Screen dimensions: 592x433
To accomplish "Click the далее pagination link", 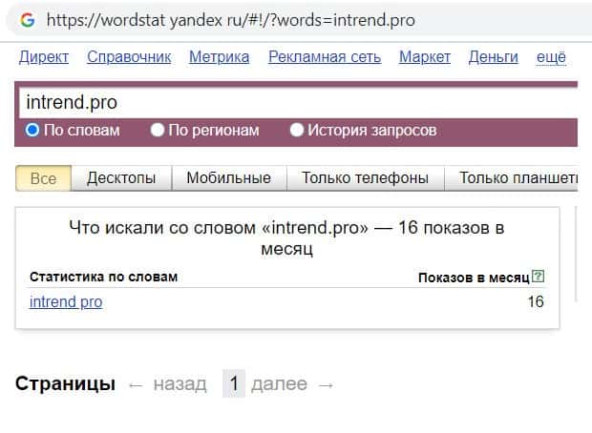I will click(x=280, y=384).
